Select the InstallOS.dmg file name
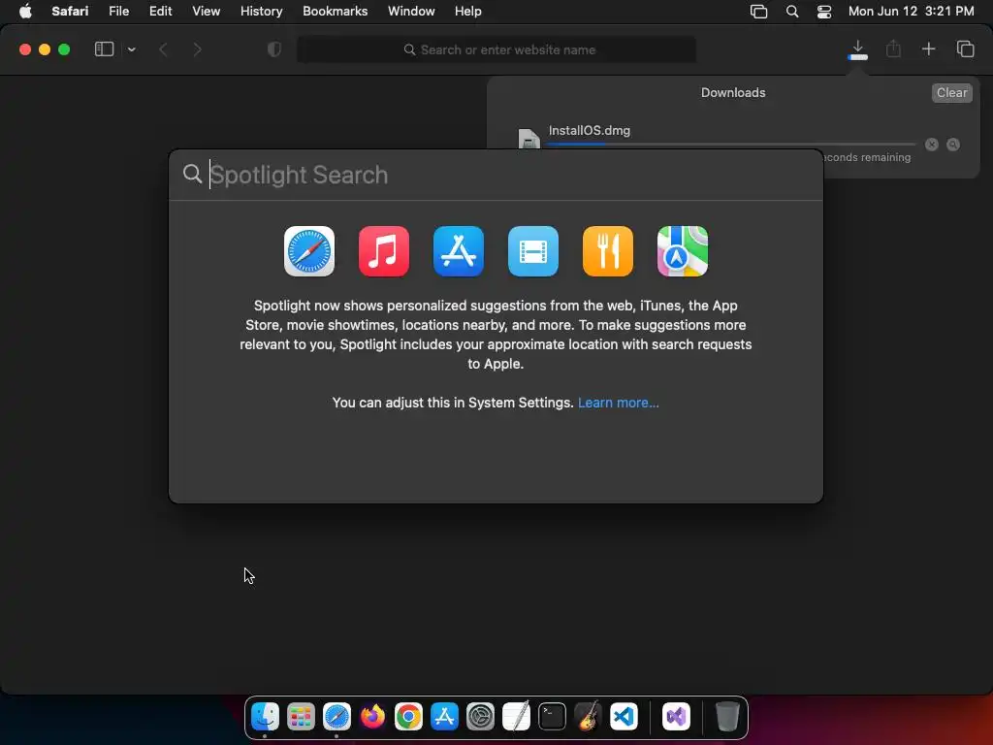This screenshot has height=745, width=993. pos(589,131)
